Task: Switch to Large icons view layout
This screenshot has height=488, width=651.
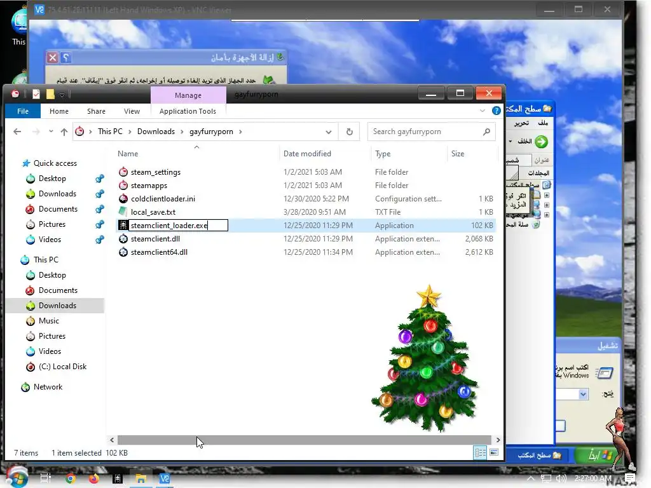Action: pyautogui.click(x=494, y=452)
